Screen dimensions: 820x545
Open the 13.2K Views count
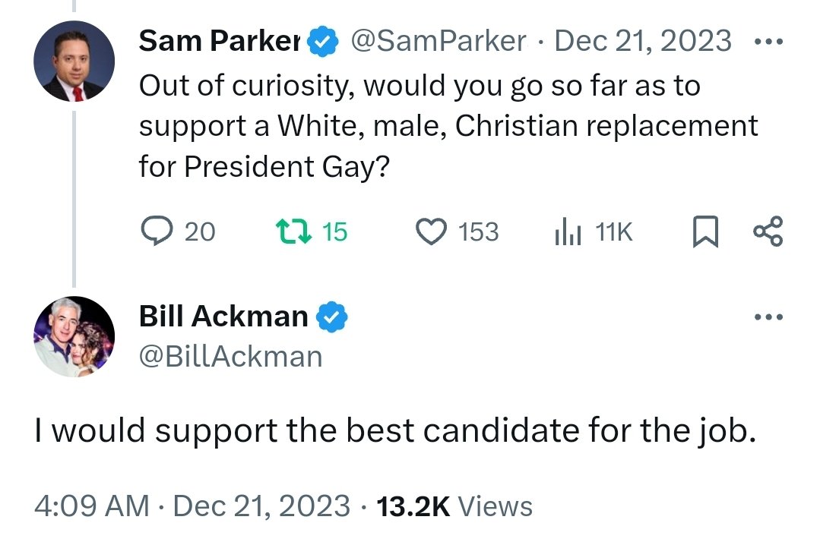coord(454,506)
